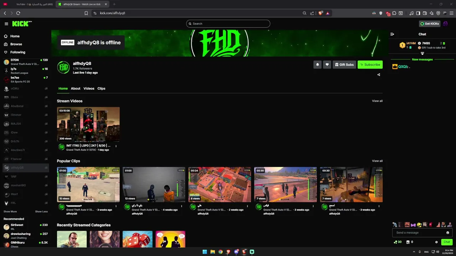This screenshot has width=456, height=256.
Task: Open the Windows Start menu
Action: pyautogui.click(x=204, y=252)
